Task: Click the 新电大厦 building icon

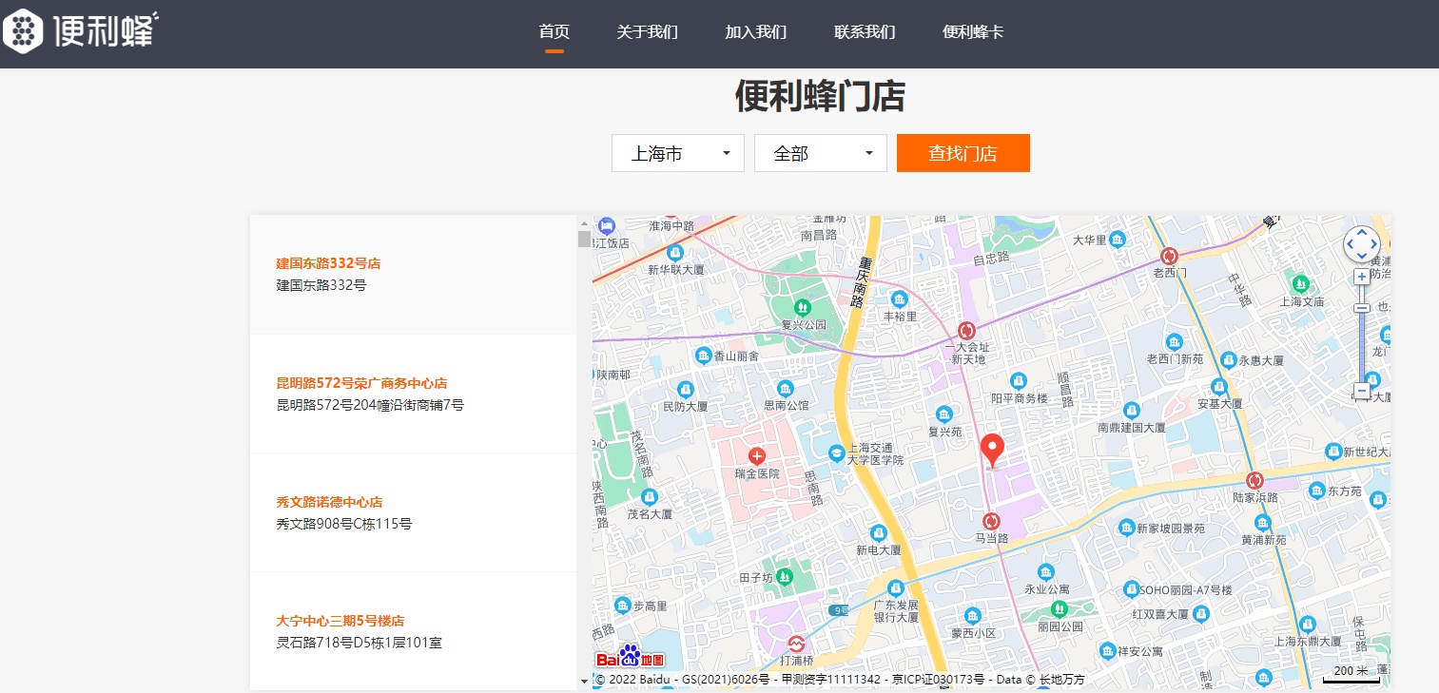Action: tap(877, 532)
